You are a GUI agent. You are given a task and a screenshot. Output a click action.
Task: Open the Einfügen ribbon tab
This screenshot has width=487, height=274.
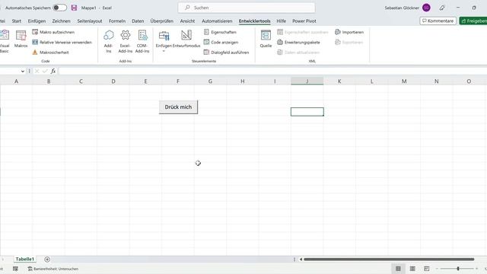tap(37, 21)
